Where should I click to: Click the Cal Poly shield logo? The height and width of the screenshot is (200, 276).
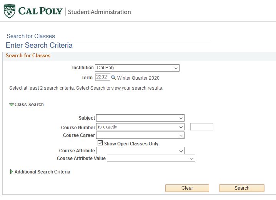[x=9, y=11]
